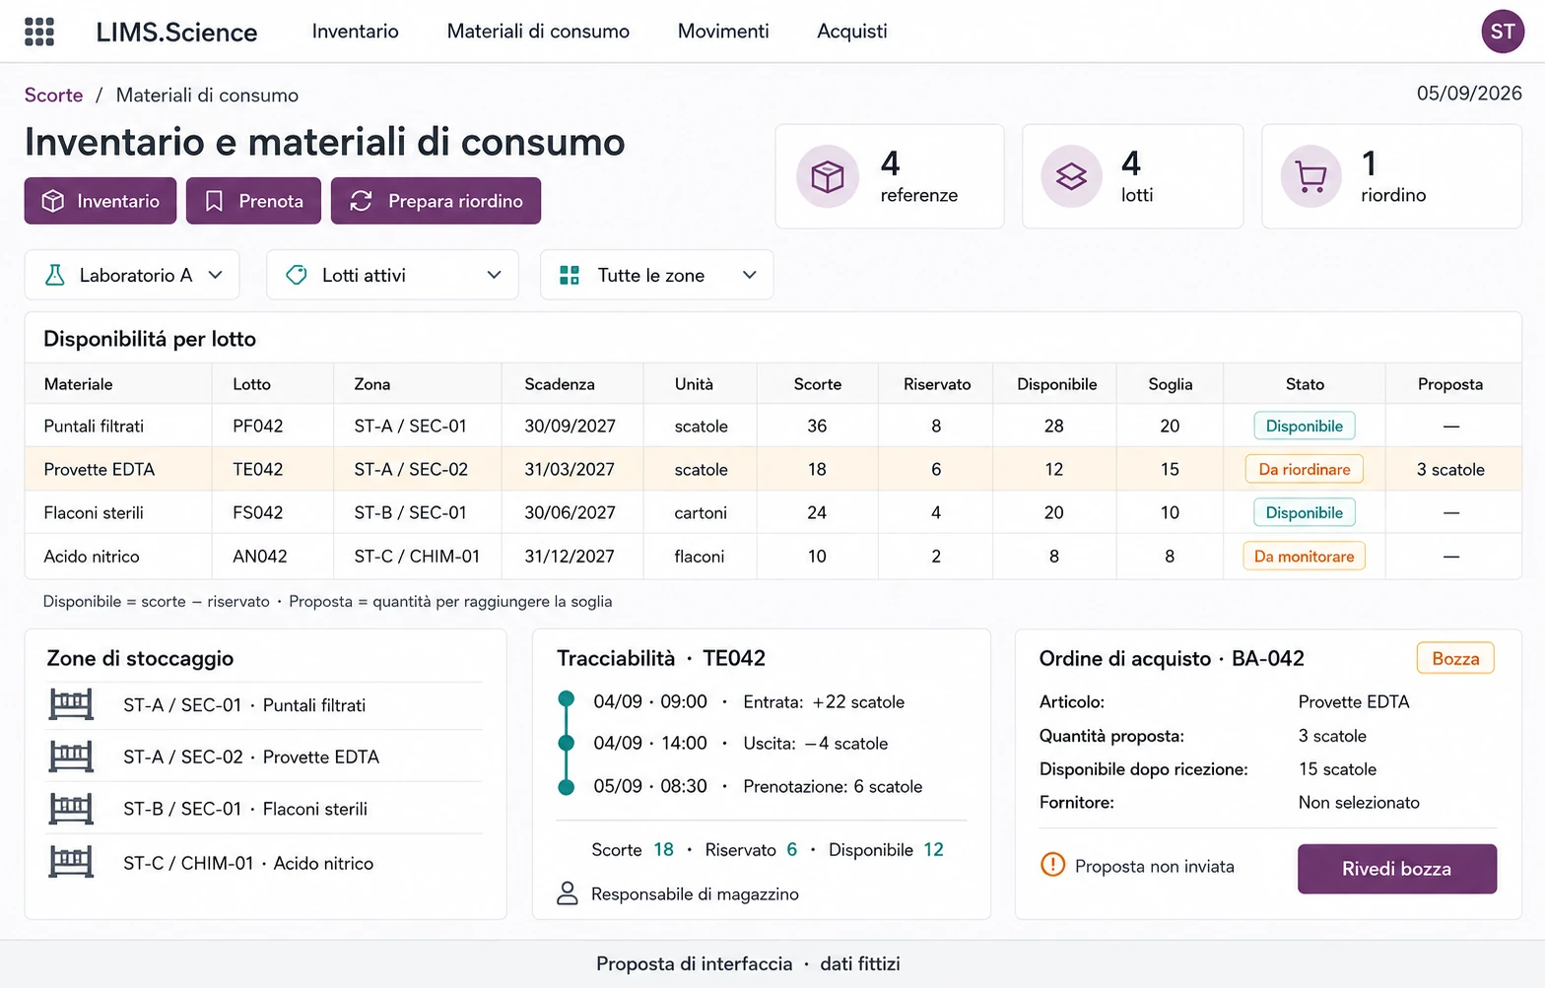Click the Prenota button
The width and height of the screenshot is (1545, 988).
[253, 201]
